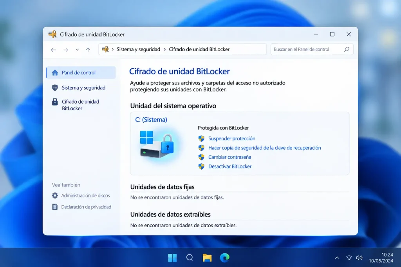401x267 pixels.
Task: Focus the Buscar en el Panel de control field
Action: coord(312,49)
